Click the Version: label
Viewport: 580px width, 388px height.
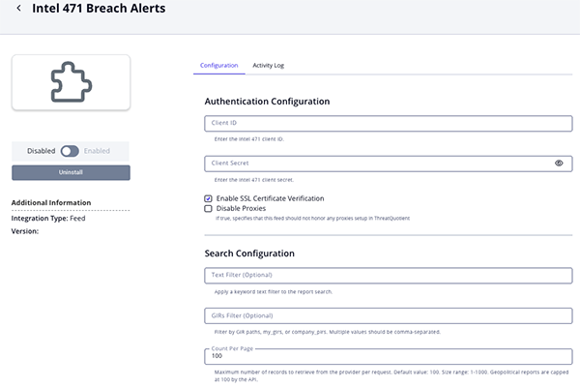(x=25, y=231)
